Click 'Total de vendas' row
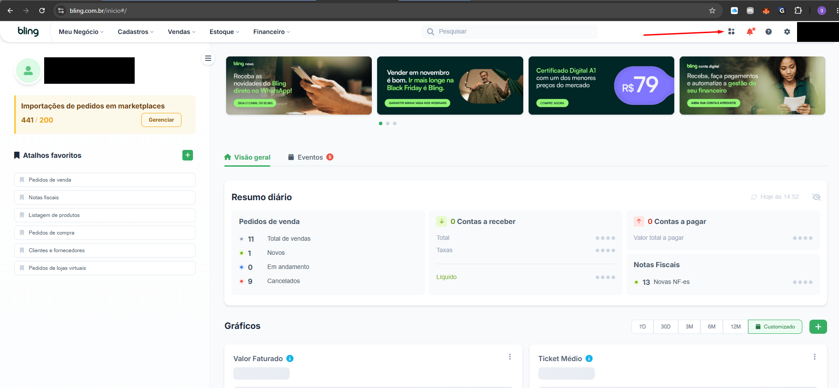Image resolution: width=839 pixels, height=388 pixels. pyautogui.click(x=275, y=239)
